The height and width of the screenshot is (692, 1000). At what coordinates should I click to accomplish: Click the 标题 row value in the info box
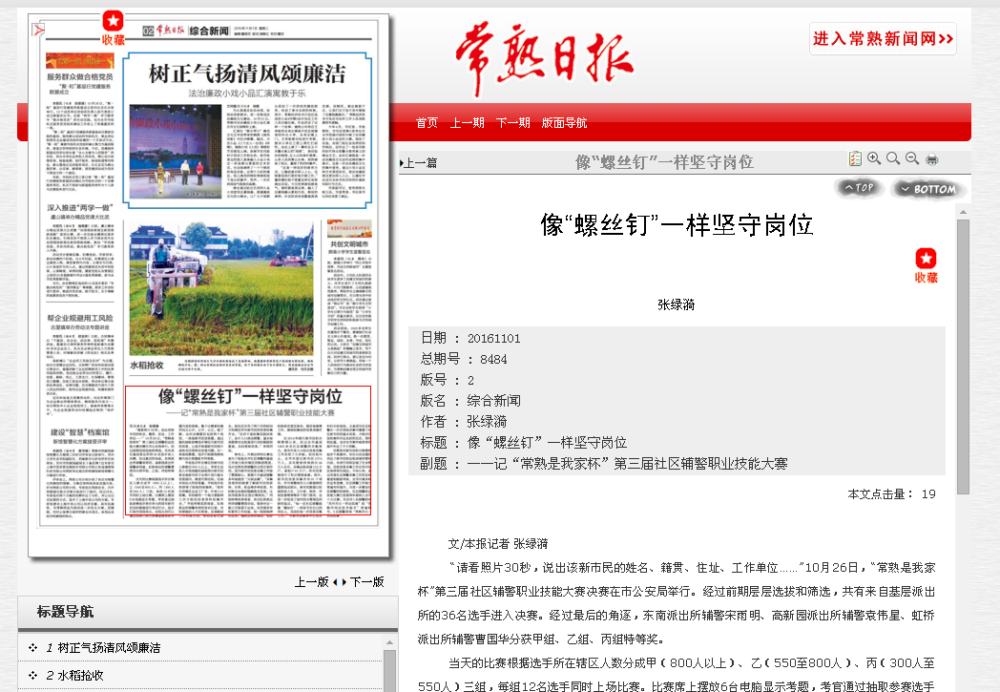point(547,443)
